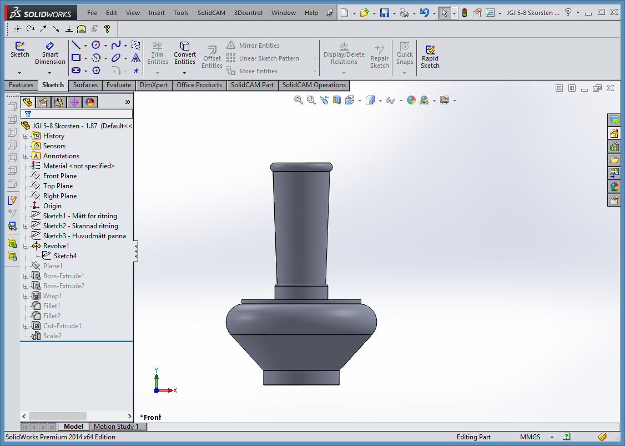Click the Save toolbar icon
Screen dimensions: 625x446
[x=384, y=13]
